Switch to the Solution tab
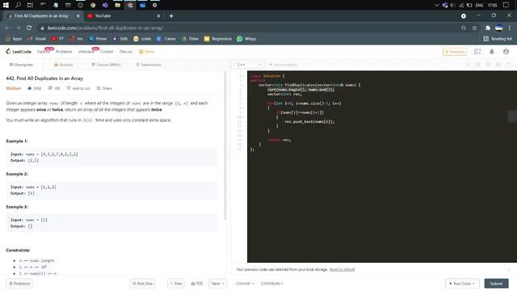Viewport: 517px width, 291px height. [x=63, y=65]
